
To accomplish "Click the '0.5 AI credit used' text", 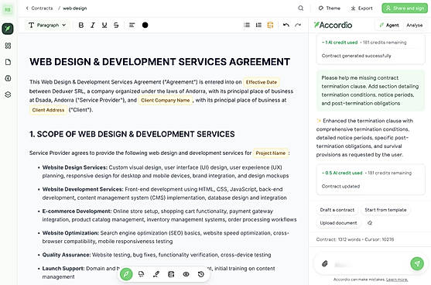I will coord(342,173).
